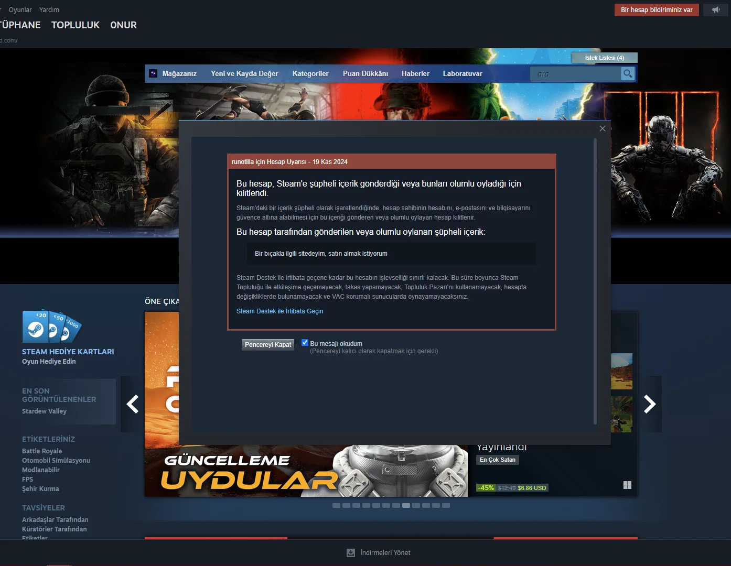Click the 'Bir bıçakla ilgili sitedeyim' suspicious content text
731x566 pixels.
(x=321, y=254)
